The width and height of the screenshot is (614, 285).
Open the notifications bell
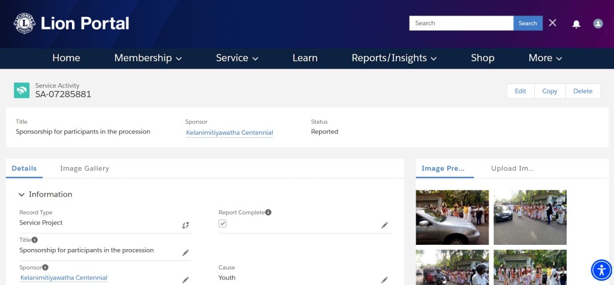tap(576, 24)
